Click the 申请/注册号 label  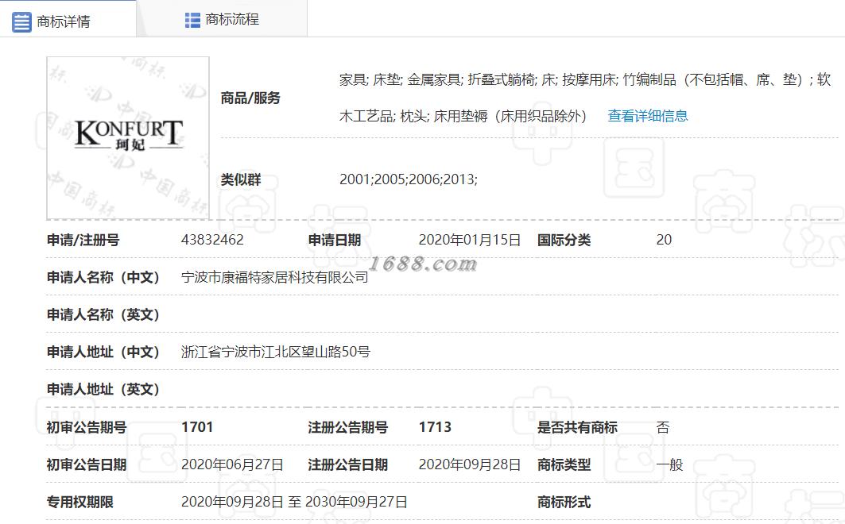click(x=83, y=240)
